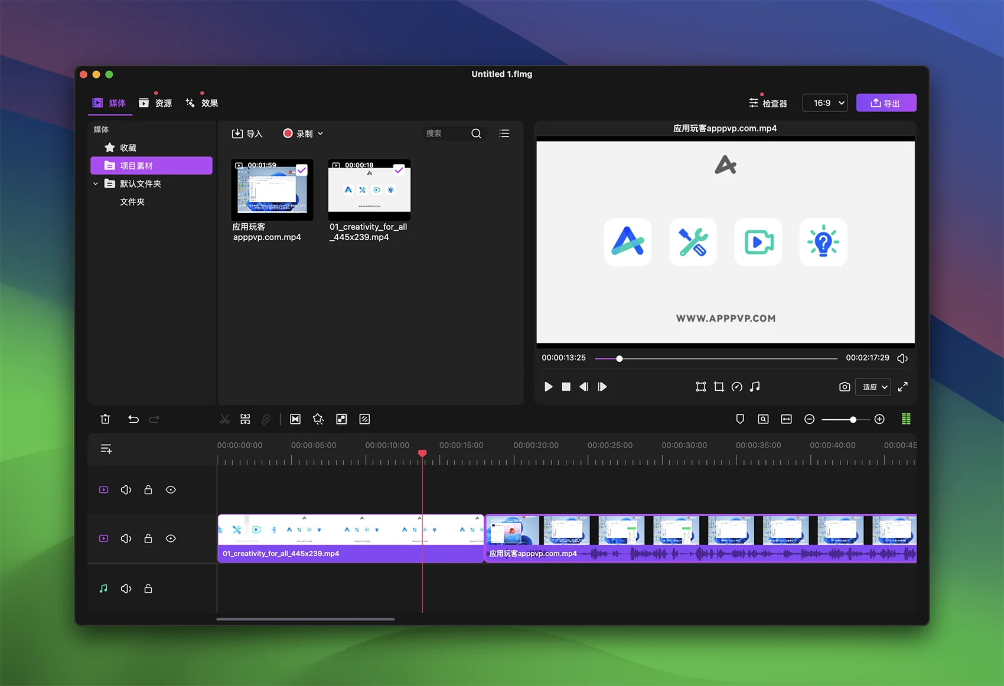Switch to the 资源 tab

point(155,103)
